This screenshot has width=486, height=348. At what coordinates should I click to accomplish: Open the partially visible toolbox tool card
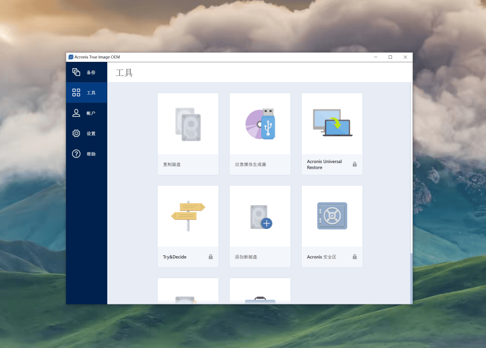click(x=260, y=291)
